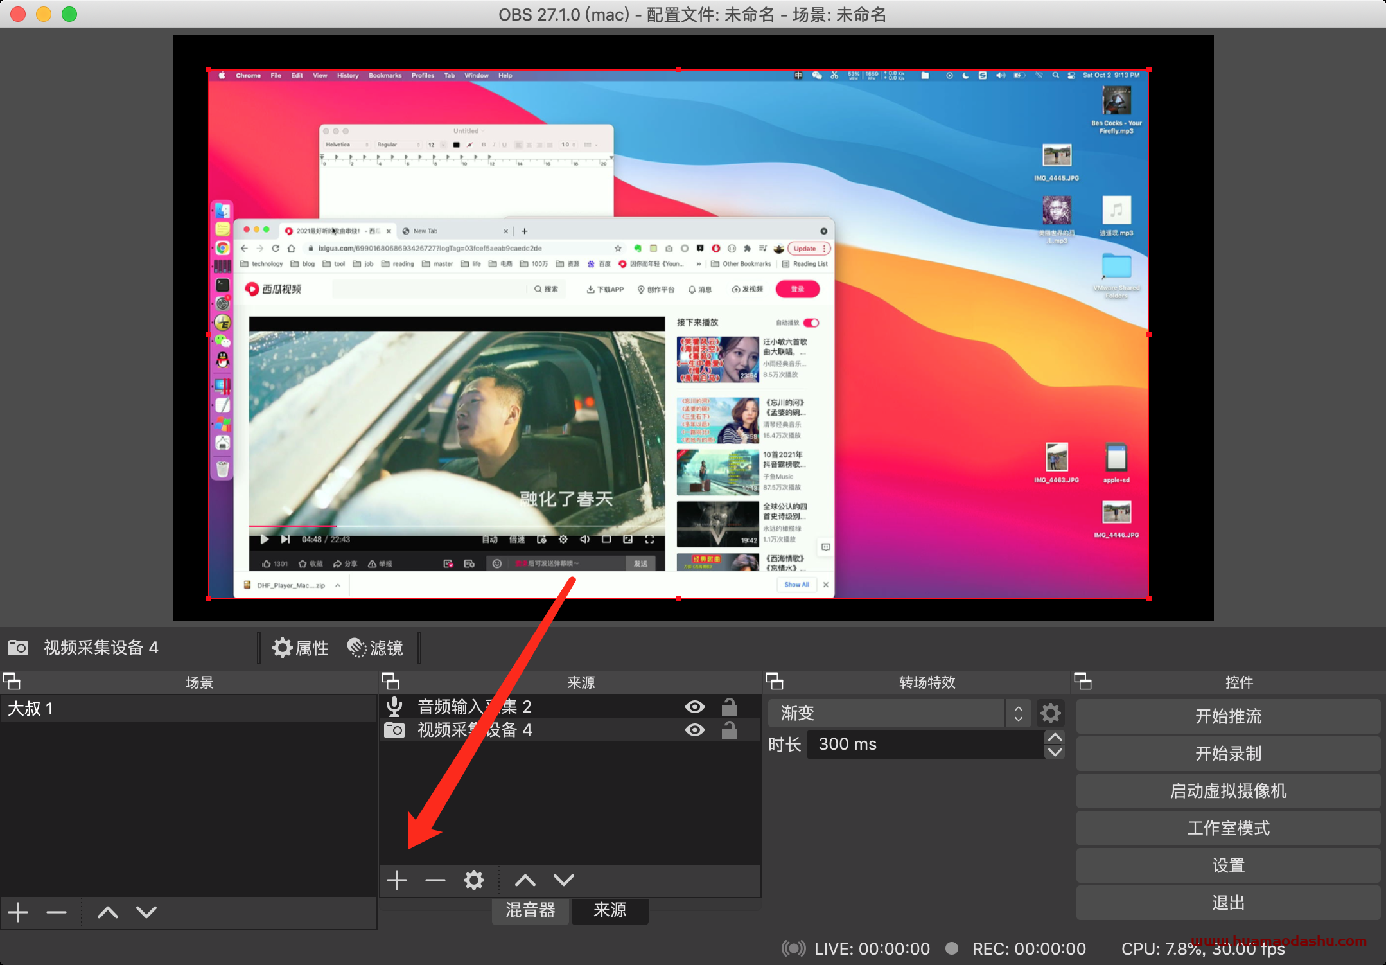Viewport: 1386px width, 965px height.
Task: Move source down with arrow
Action: [564, 880]
